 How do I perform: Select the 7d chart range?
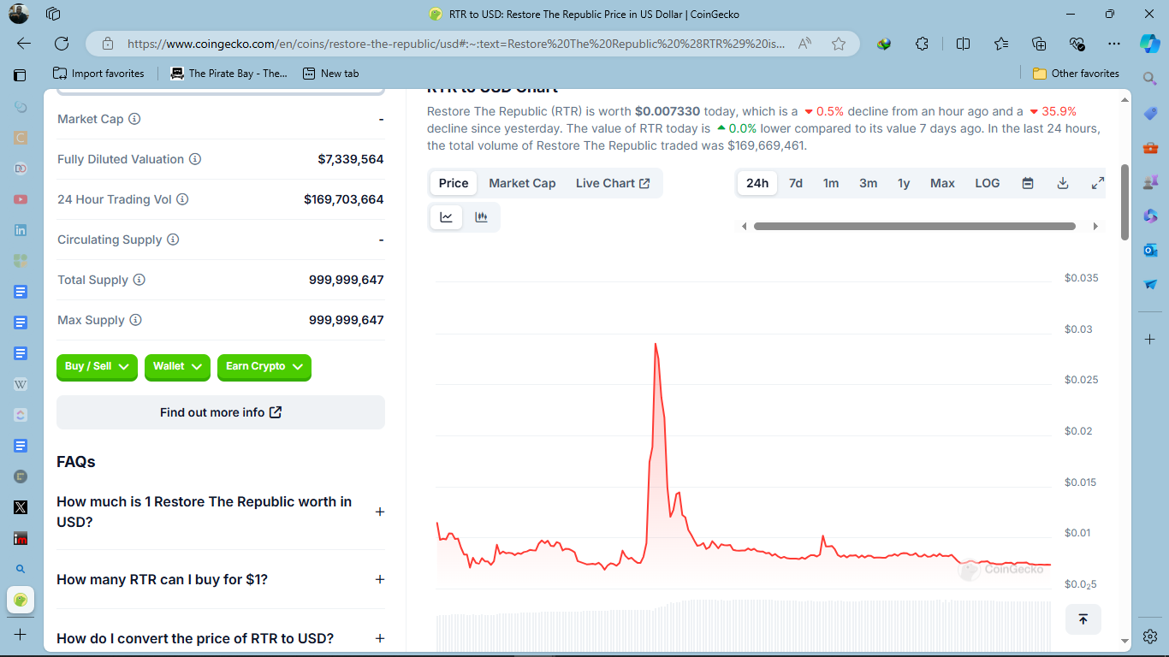[x=796, y=183]
